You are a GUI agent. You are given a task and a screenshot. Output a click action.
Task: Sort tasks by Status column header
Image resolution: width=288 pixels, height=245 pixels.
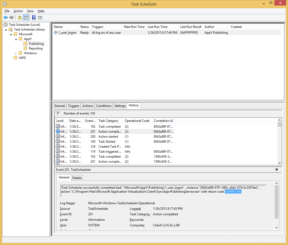point(85,27)
